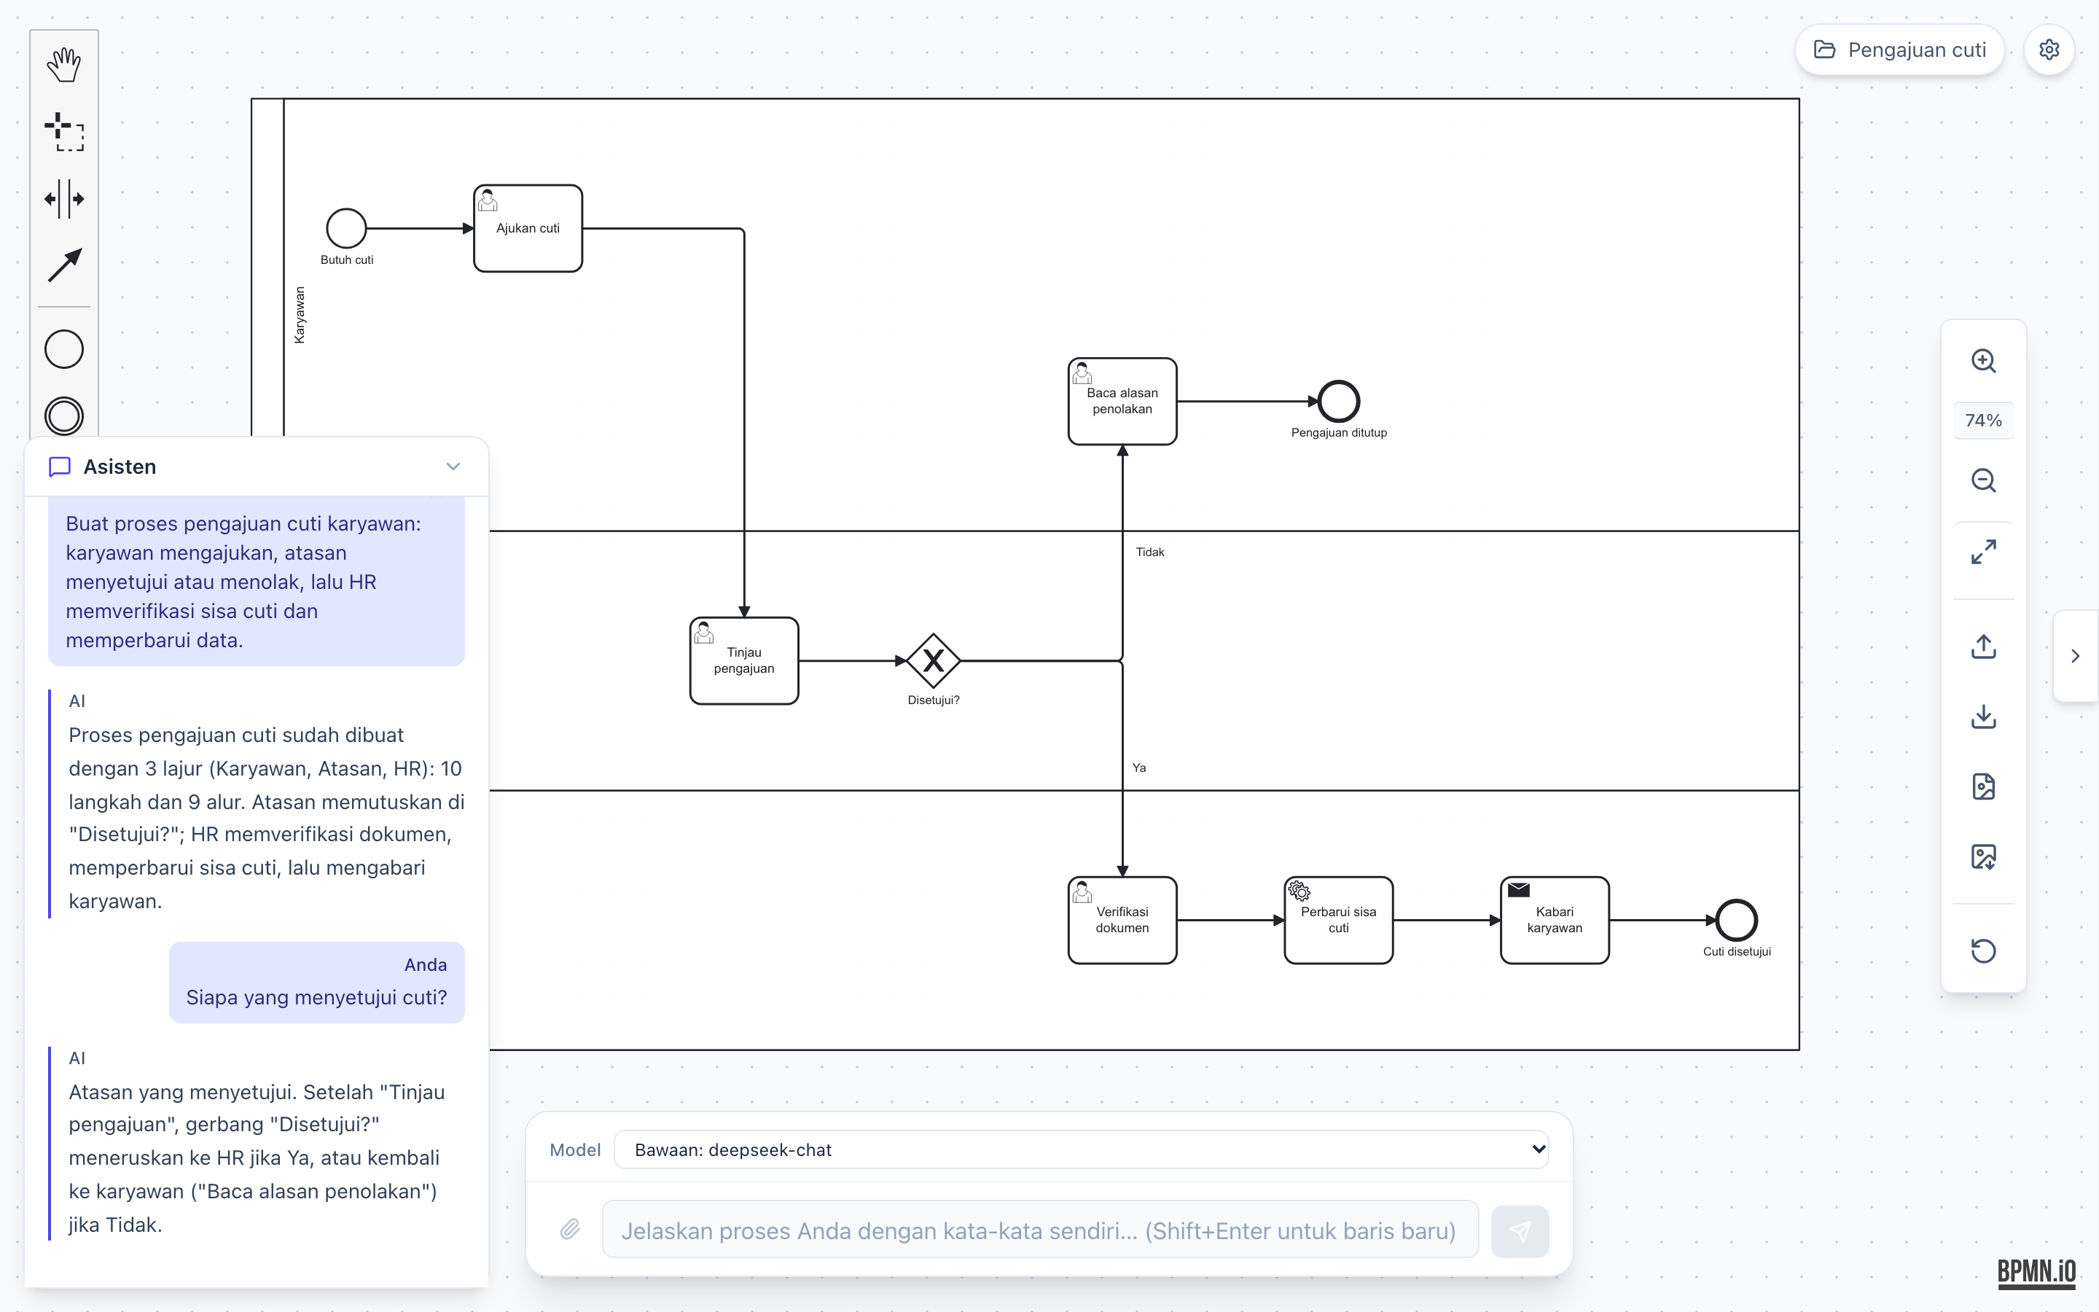This screenshot has width=2099, height=1312.
Task: Open the Model dropdown Bawaan: deepseek-chat
Action: click(1081, 1149)
